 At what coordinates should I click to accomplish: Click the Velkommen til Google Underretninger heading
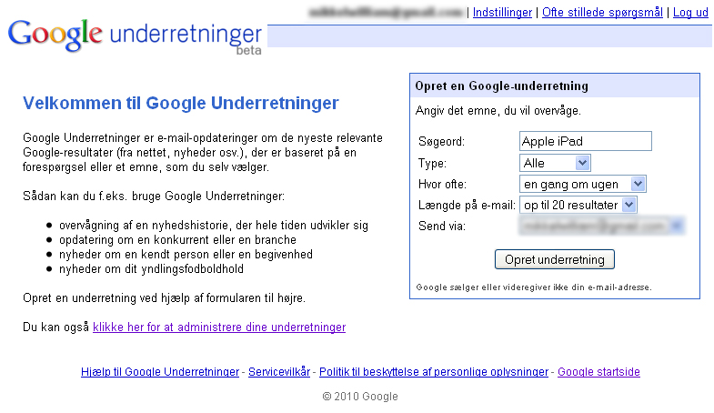pyautogui.click(x=180, y=103)
